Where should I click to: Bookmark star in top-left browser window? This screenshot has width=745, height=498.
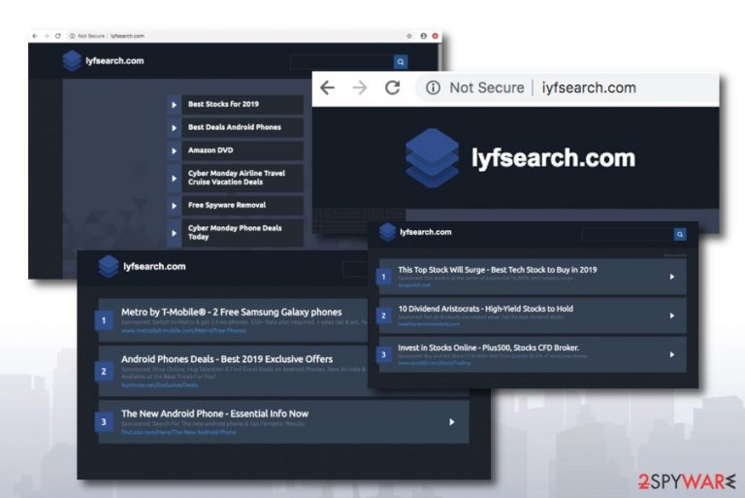click(x=409, y=36)
